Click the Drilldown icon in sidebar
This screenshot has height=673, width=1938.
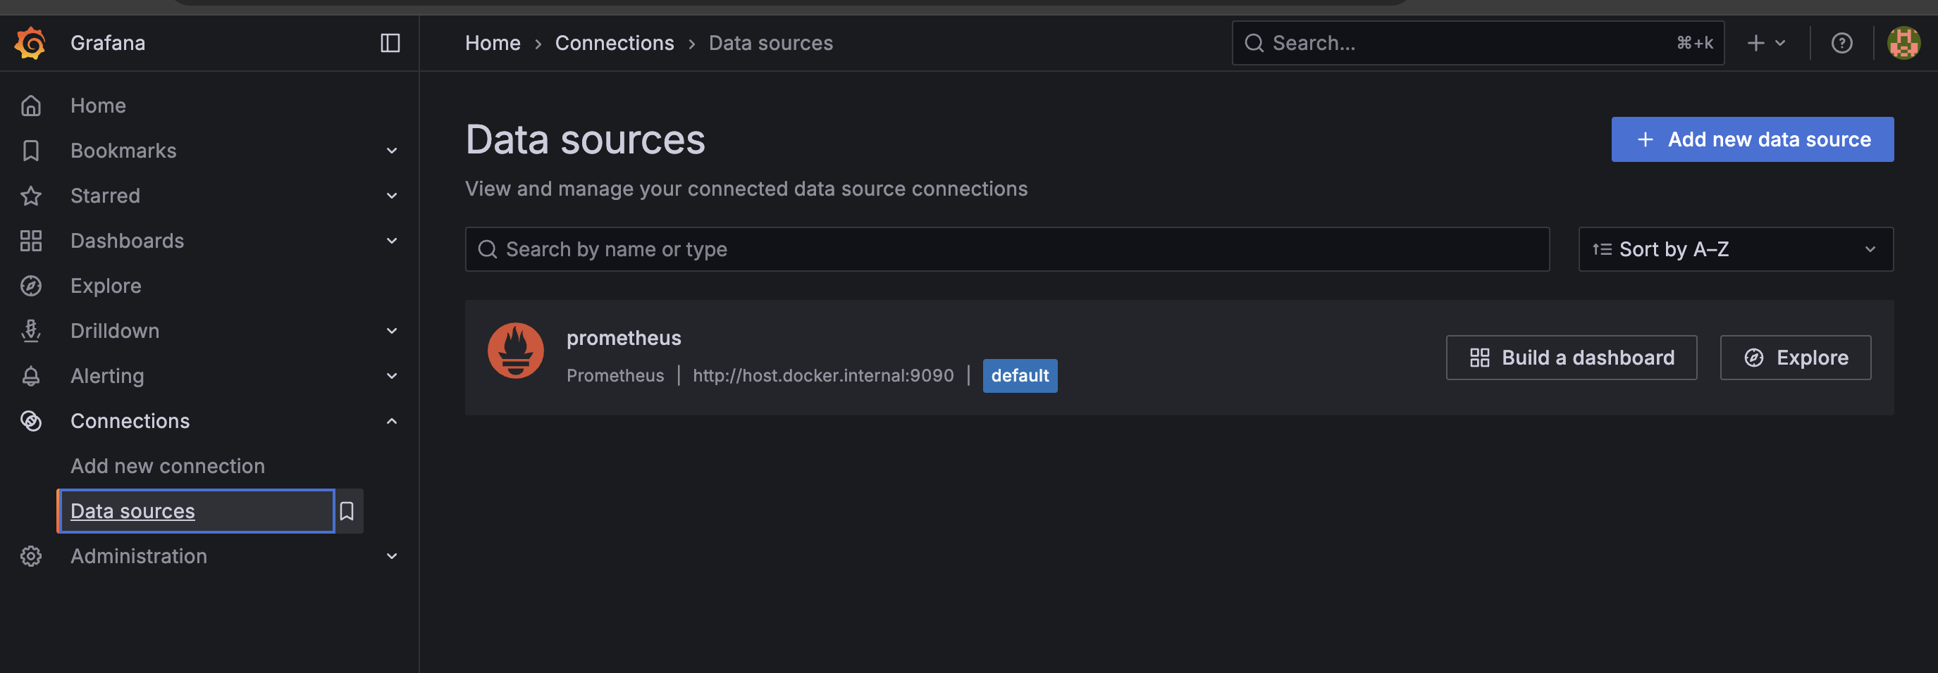(31, 330)
